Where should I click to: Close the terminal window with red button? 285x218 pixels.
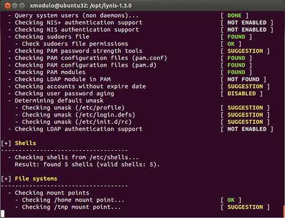[x=7, y=6]
